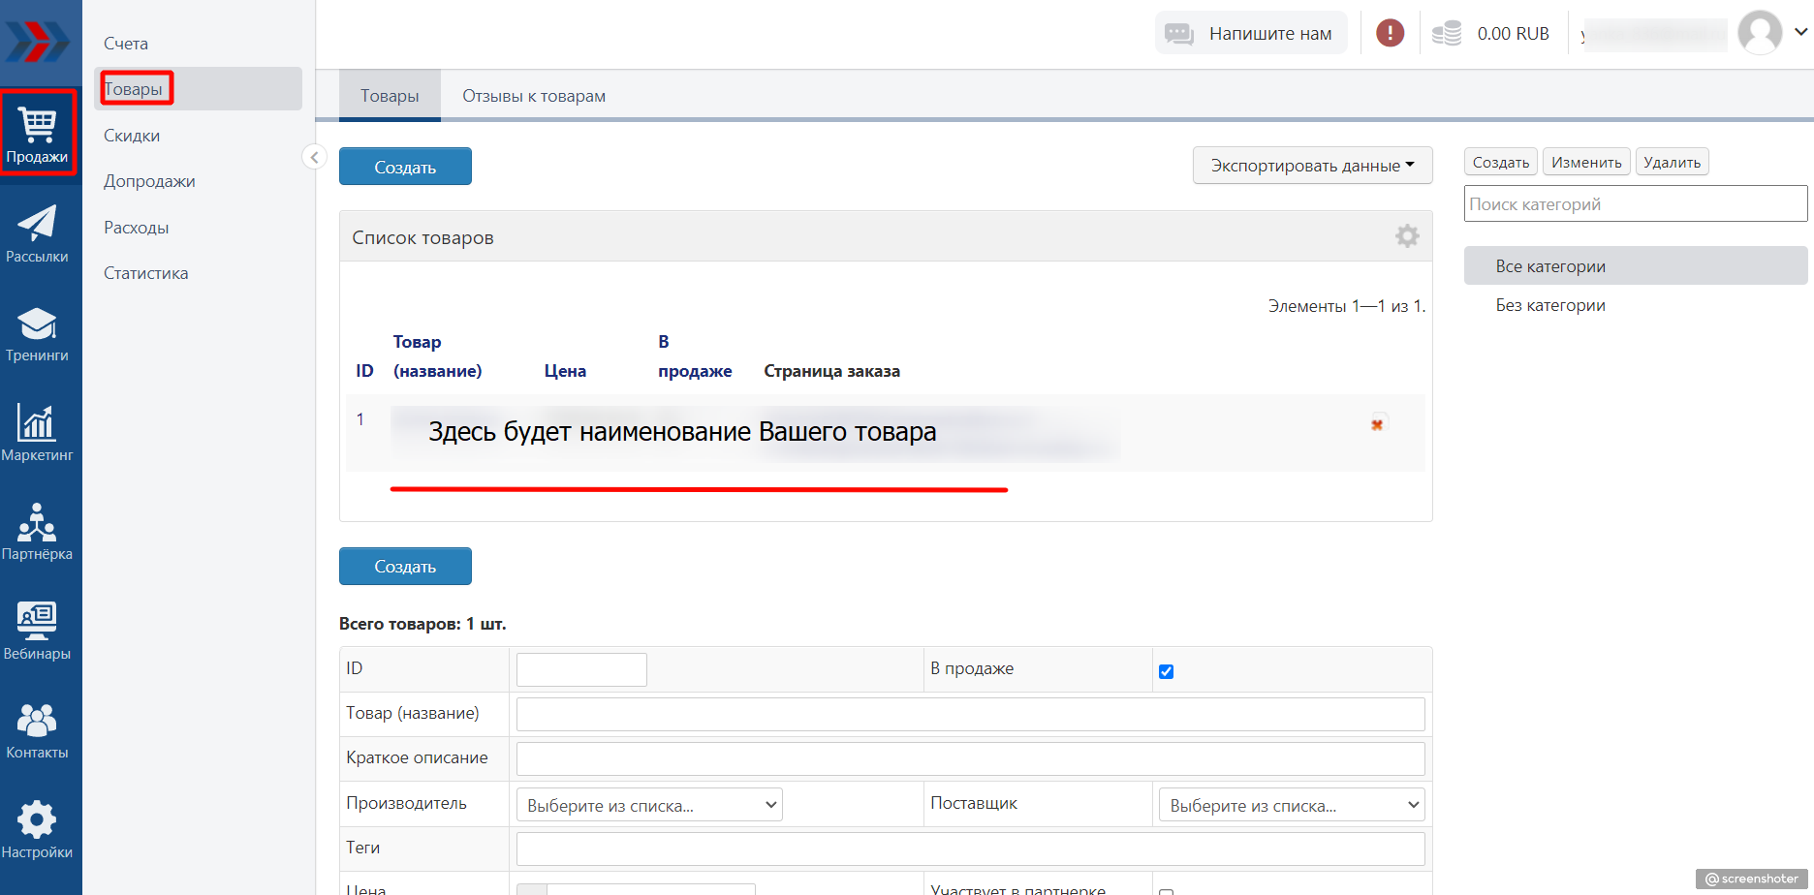Open the Тренинги section icon

pos(37,333)
